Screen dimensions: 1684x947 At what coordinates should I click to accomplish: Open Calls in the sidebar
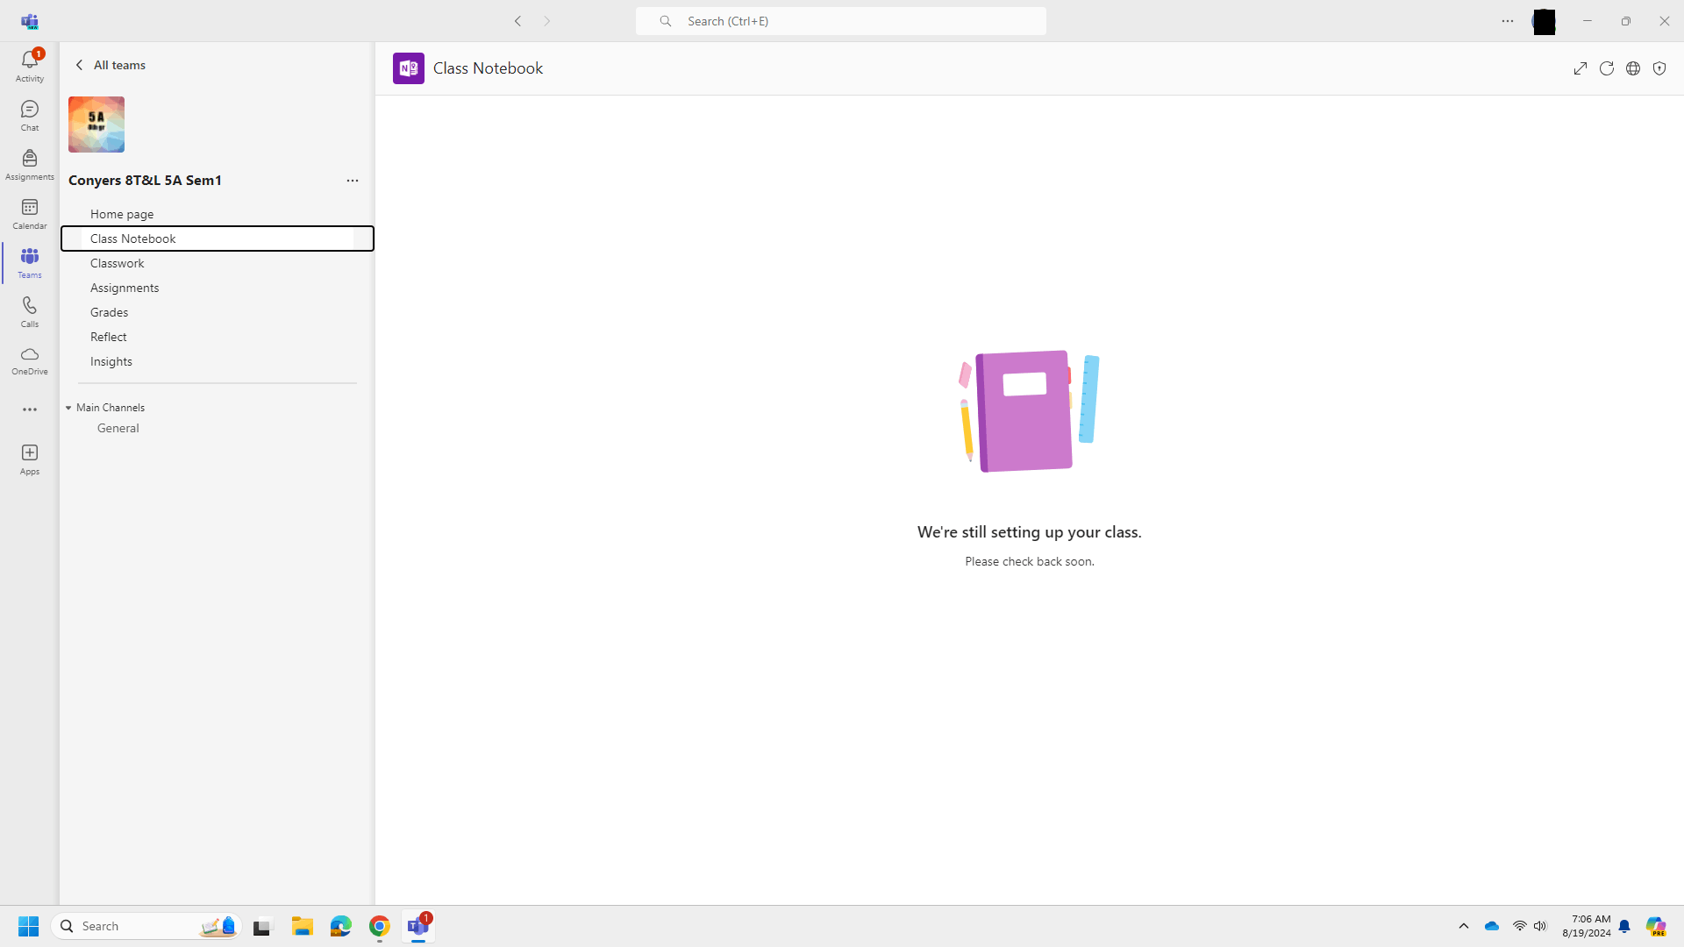pos(29,311)
